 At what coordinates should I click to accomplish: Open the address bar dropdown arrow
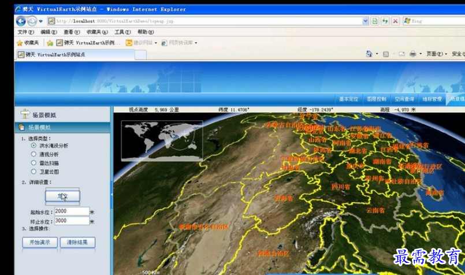pyautogui.click(x=365, y=21)
